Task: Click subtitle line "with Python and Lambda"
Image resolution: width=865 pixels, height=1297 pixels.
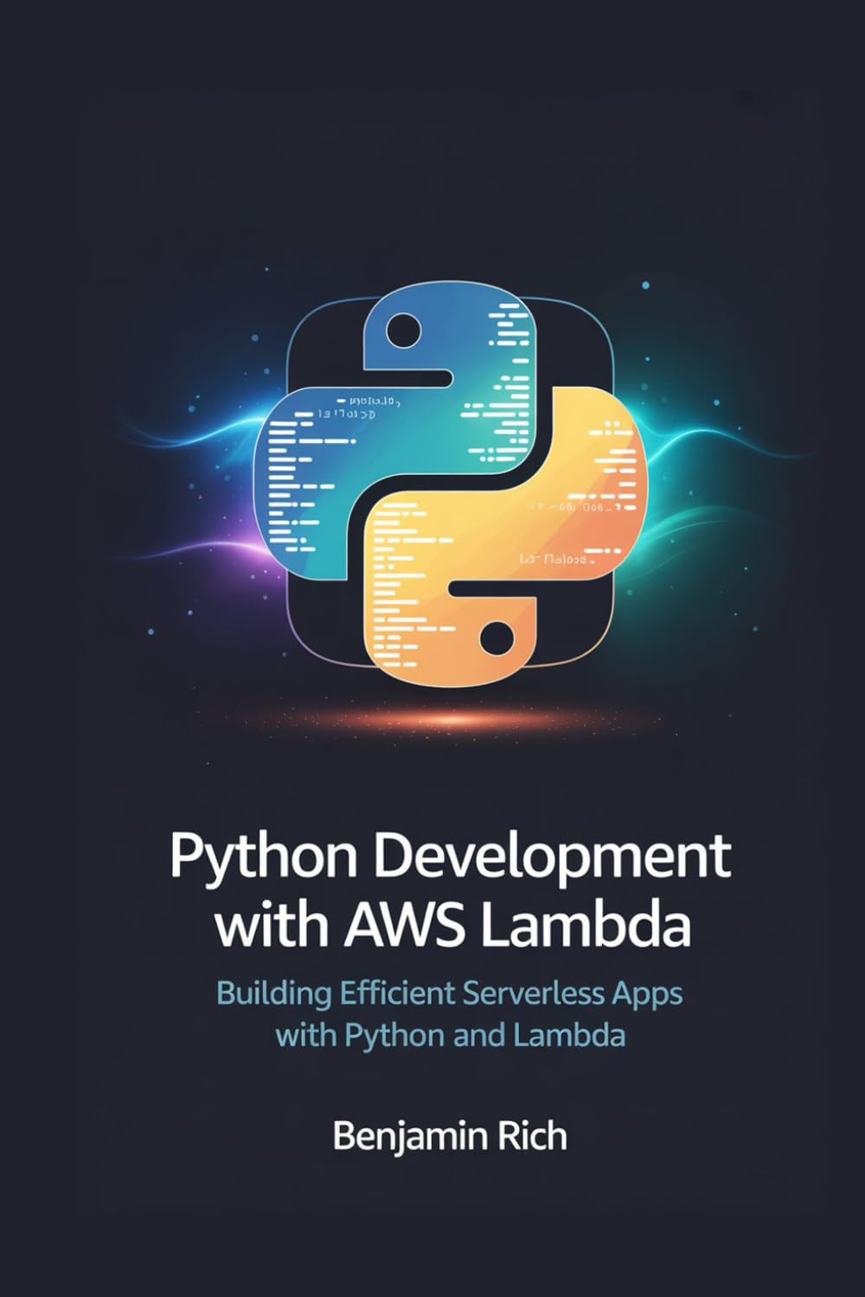Action: point(450,1036)
